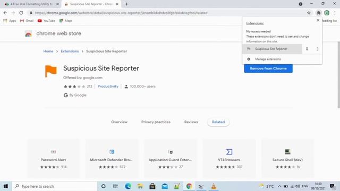Select the Related tab
The image size is (340, 191).
point(218,122)
